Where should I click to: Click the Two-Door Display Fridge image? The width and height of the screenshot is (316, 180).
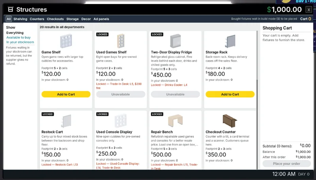pos(175,41)
